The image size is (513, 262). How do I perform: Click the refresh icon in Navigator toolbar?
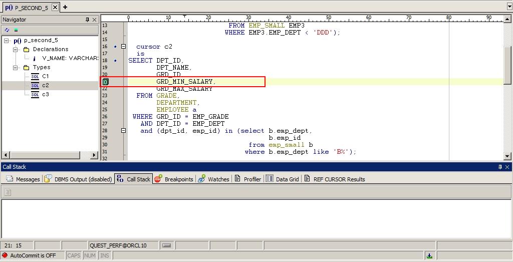pyautogui.click(x=7, y=30)
